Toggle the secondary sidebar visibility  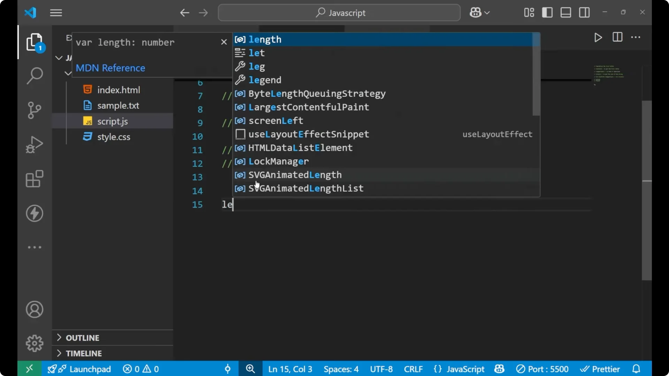click(x=584, y=13)
